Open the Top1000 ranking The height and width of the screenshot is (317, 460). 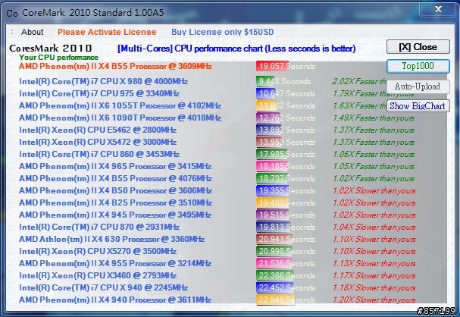coord(418,66)
